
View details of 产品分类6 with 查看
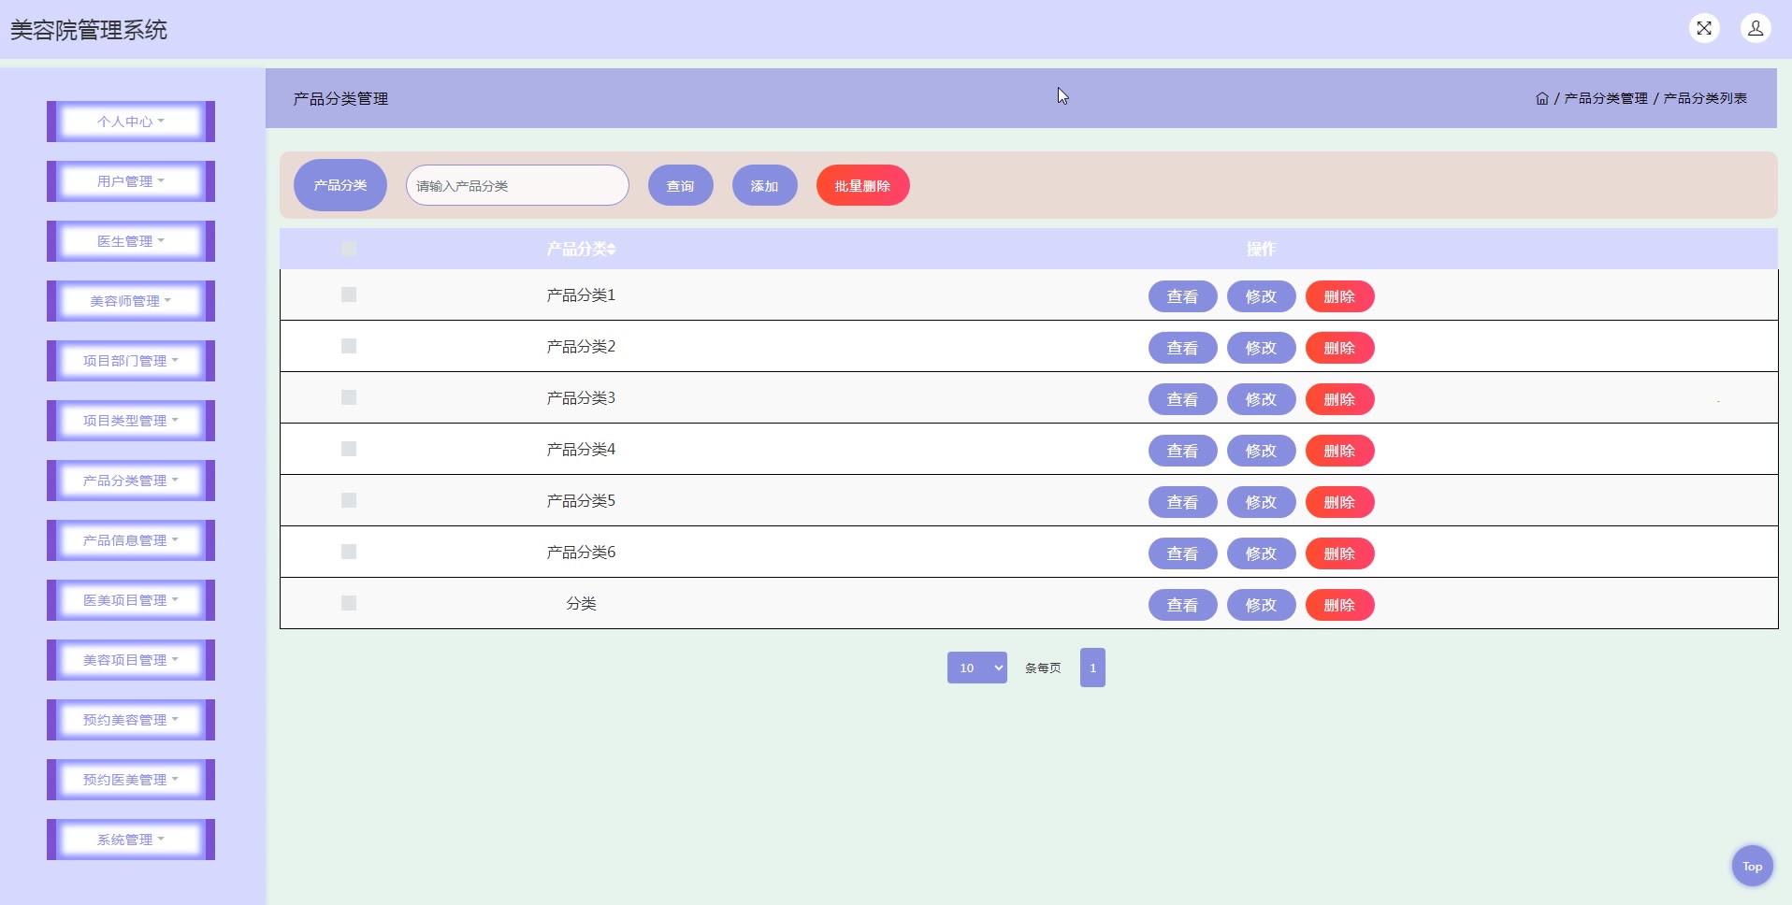pos(1183,553)
